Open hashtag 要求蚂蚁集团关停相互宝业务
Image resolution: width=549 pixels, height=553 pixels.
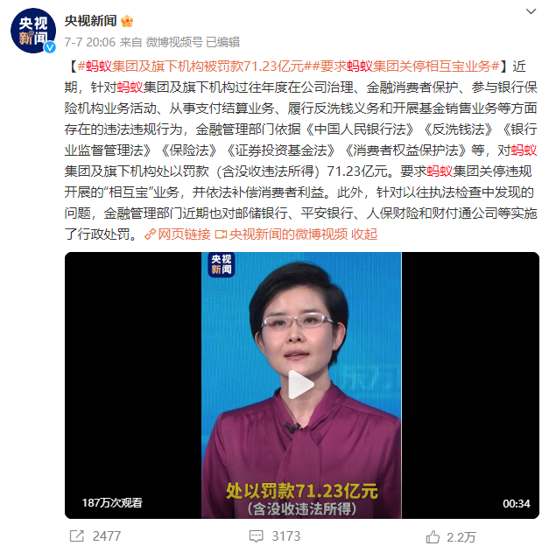(x=405, y=66)
